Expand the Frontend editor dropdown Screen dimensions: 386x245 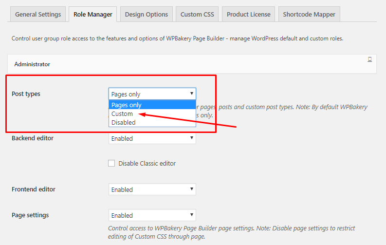[152, 189]
